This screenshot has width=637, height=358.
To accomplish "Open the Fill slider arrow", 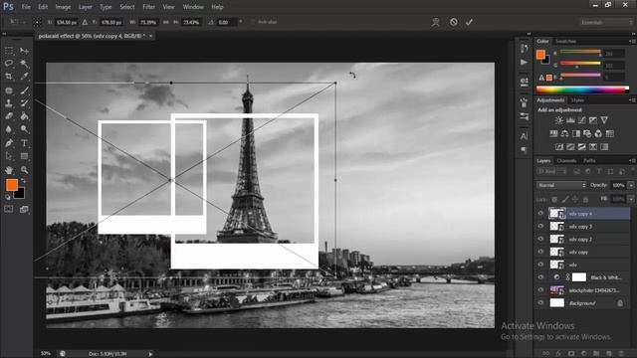I will tap(631, 199).
